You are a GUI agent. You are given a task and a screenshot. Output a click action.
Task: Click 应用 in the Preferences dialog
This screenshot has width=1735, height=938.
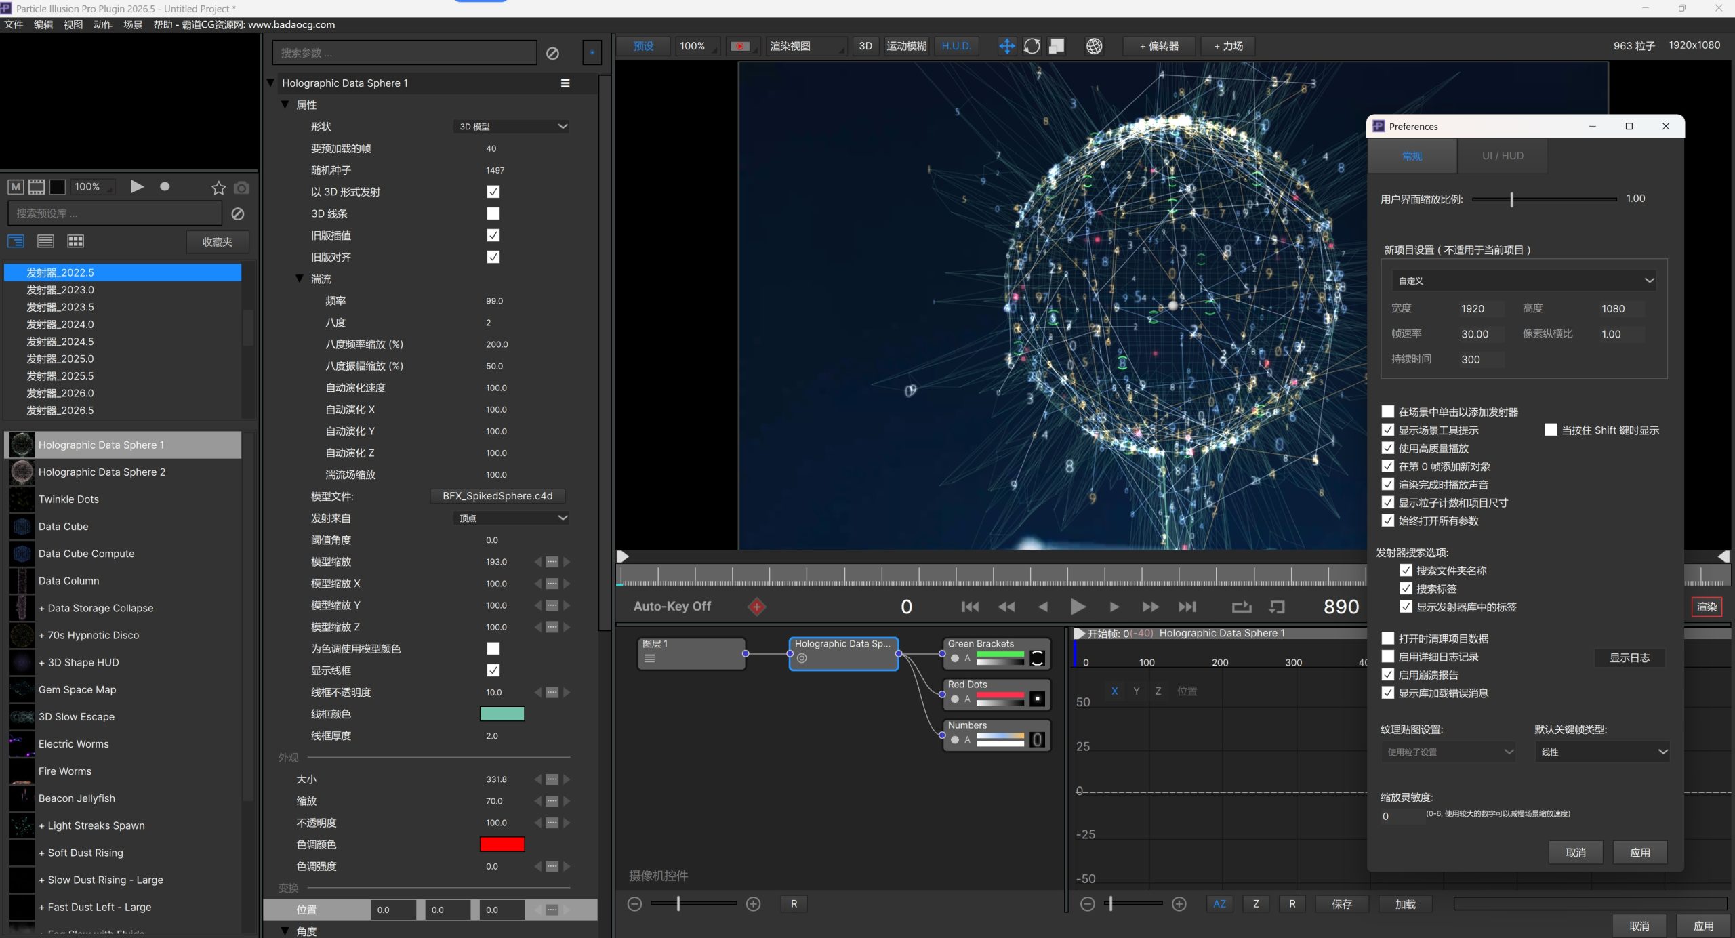1640,853
